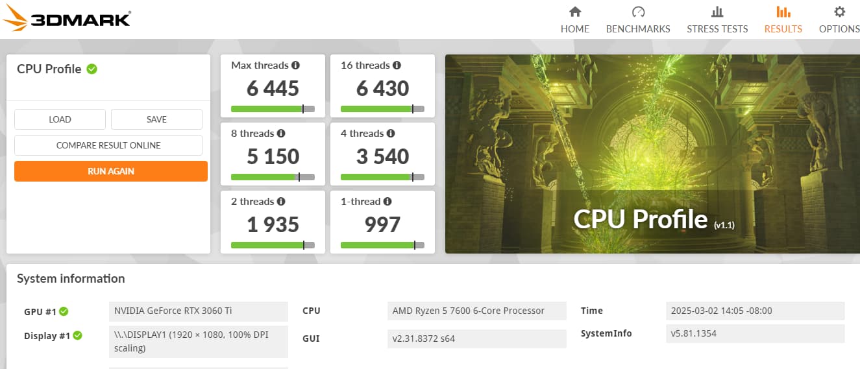This screenshot has height=369, width=860.
Task: Go to Benchmarks via speedometer icon
Action: [x=638, y=12]
